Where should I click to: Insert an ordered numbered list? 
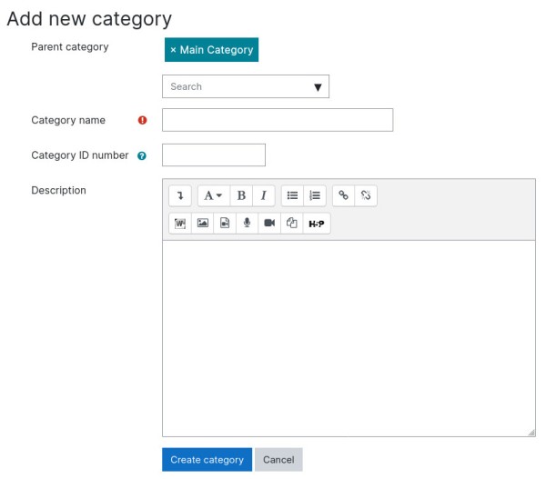[315, 195]
